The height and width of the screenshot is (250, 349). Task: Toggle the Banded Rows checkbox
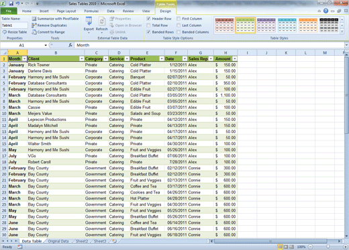pos(148,32)
